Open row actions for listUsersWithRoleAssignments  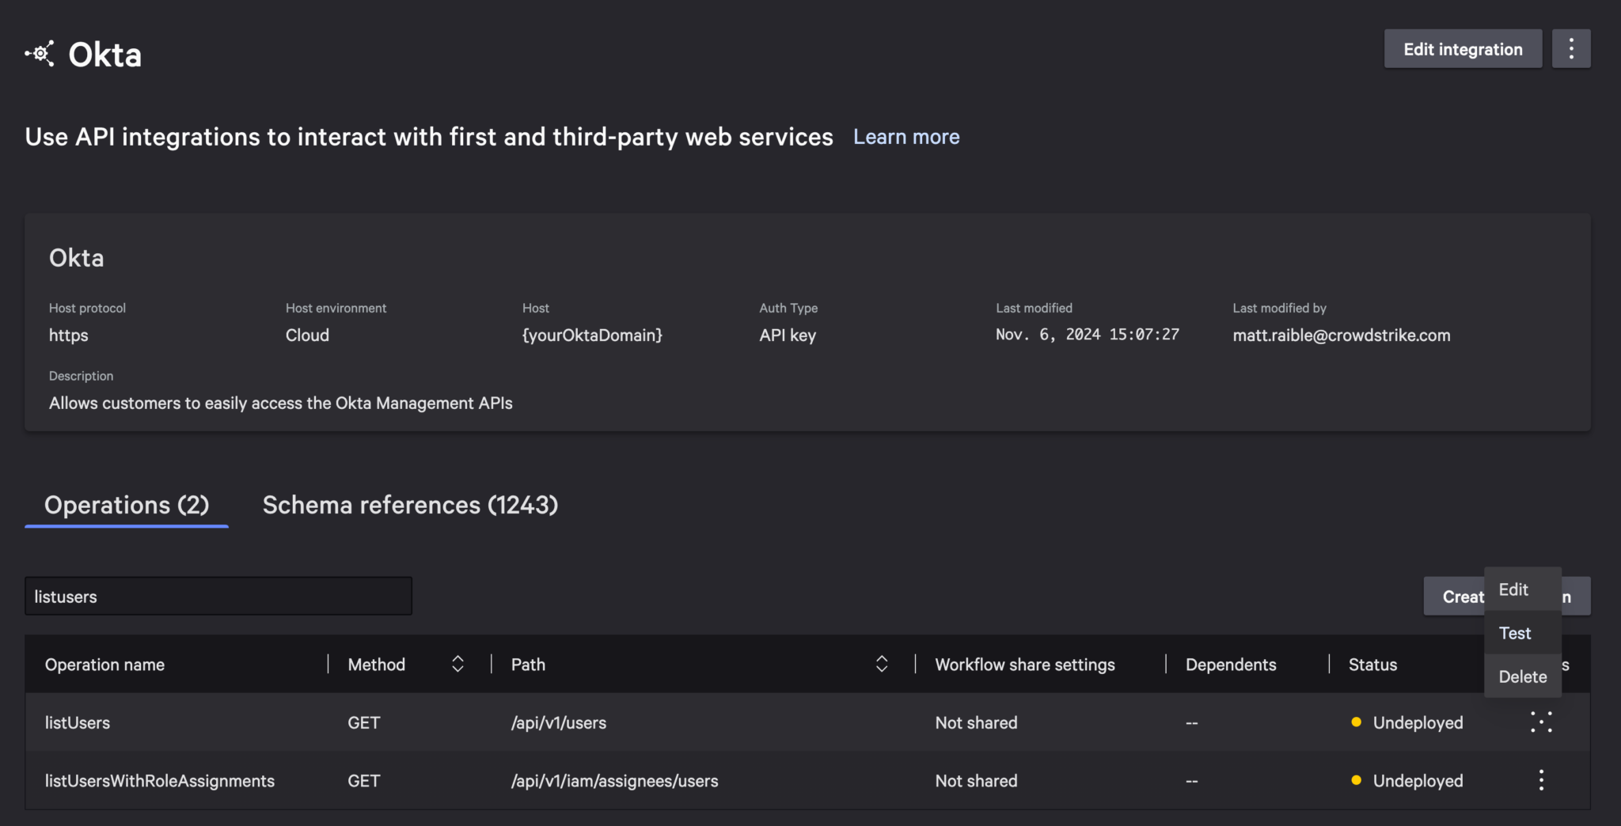click(x=1541, y=781)
